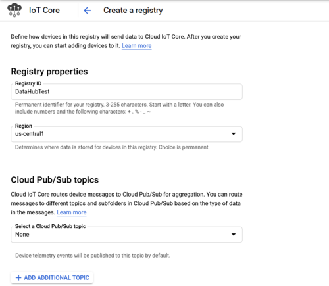Click the Cloud Pub/Sub topics heading
Screen dimensions: 329x286
pos(55,180)
